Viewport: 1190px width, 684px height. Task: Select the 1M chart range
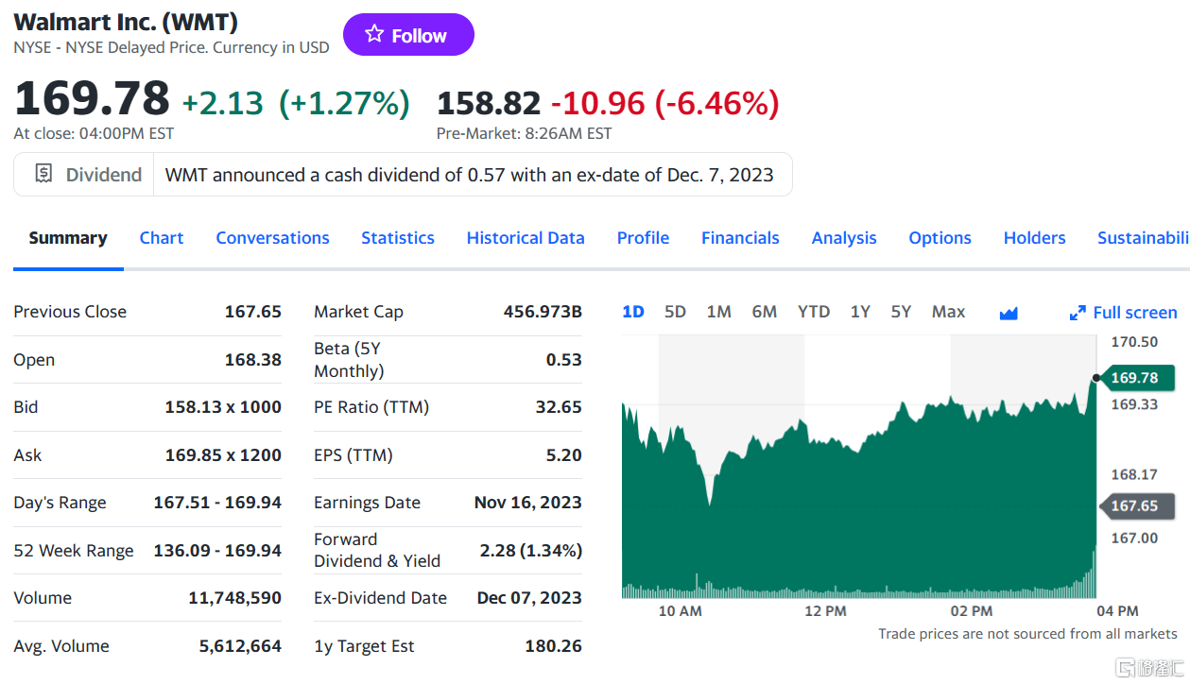[x=718, y=312]
